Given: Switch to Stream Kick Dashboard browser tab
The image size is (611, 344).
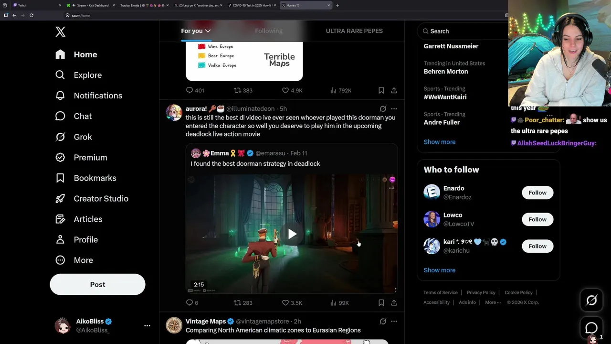Looking at the screenshot, I should [91, 5].
